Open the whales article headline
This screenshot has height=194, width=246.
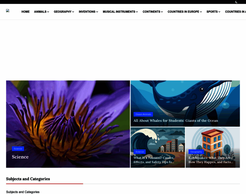(175, 121)
